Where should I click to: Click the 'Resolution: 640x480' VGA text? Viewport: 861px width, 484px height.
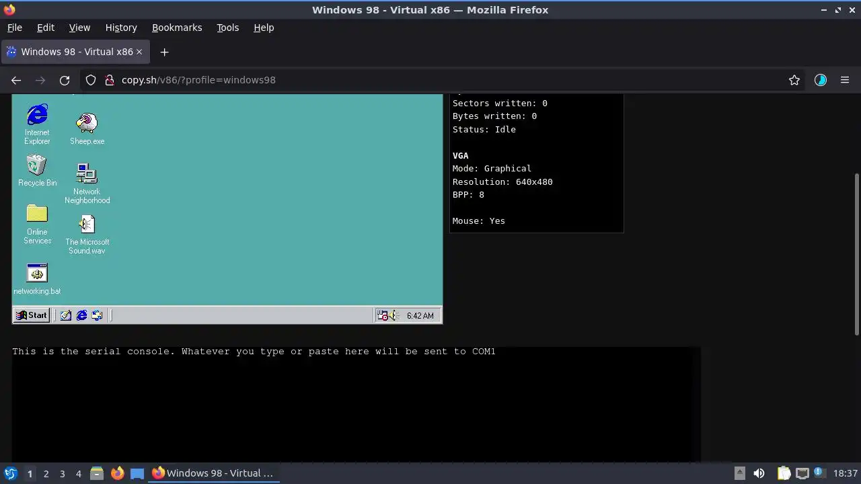[x=502, y=182]
